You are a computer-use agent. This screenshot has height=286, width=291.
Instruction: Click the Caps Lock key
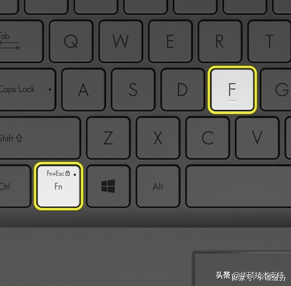28,89
